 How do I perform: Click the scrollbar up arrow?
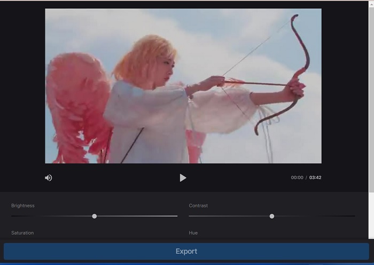click(371, 4)
